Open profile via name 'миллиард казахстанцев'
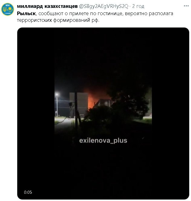The height and width of the screenshot is (201, 191). coord(47,6)
